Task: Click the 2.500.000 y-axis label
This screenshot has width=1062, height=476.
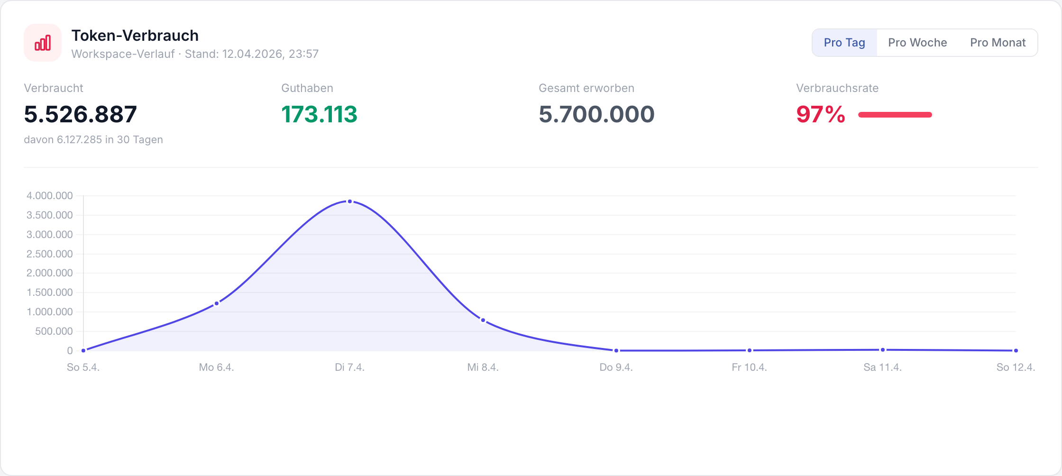Action: click(x=50, y=254)
